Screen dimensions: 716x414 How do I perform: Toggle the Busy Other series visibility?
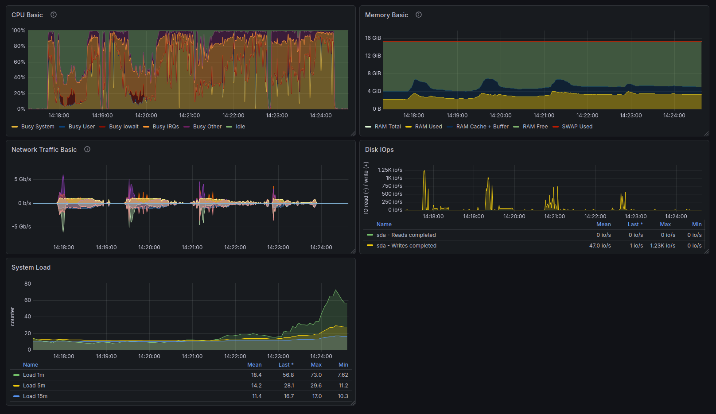[x=207, y=127]
